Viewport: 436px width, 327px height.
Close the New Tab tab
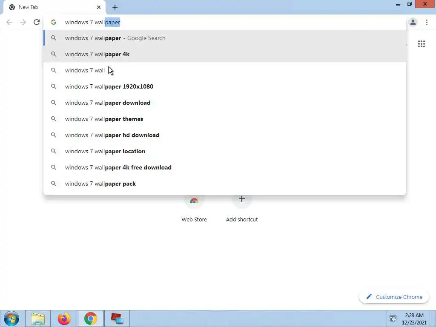pos(99,7)
